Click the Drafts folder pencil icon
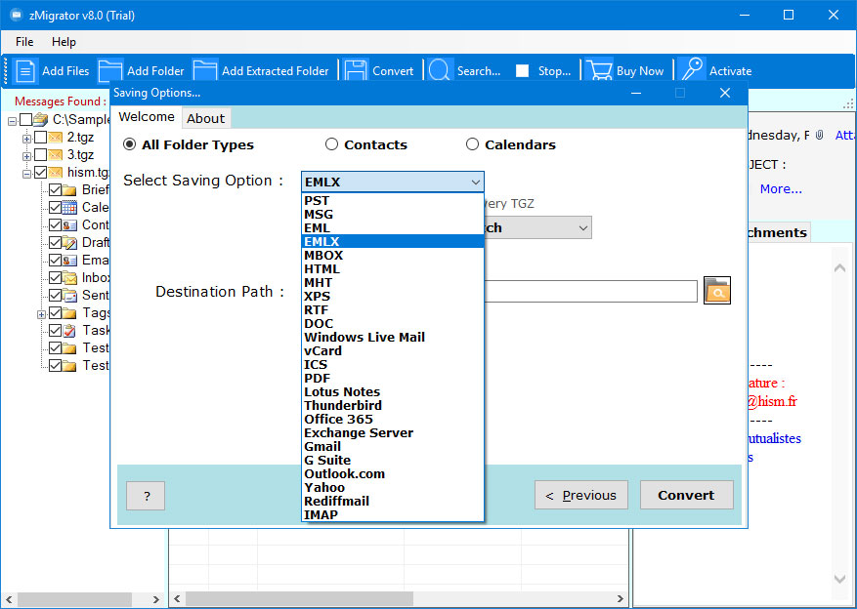 point(69,242)
